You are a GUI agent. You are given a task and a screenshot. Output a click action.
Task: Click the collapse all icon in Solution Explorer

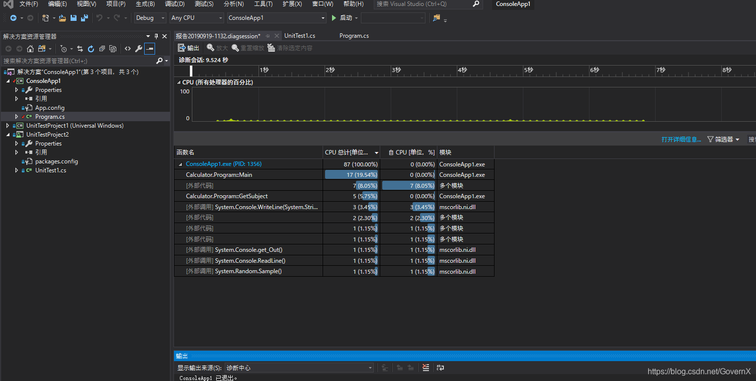[x=102, y=49]
